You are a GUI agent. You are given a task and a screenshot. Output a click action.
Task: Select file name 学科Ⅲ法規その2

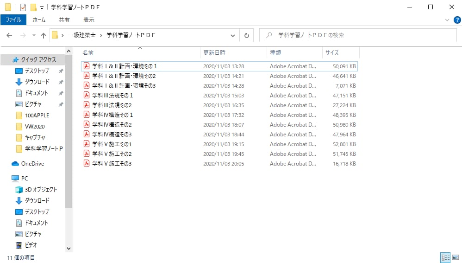(x=112, y=105)
